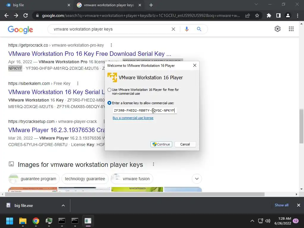This screenshot has height=228, width=304.
Task: Clear the Google search box with X
Action: [x=173, y=29]
